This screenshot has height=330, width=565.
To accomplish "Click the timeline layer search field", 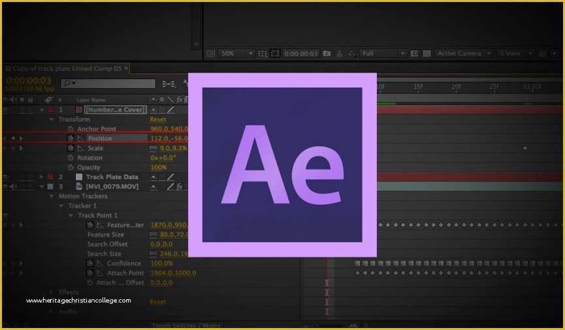I will tap(108, 83).
